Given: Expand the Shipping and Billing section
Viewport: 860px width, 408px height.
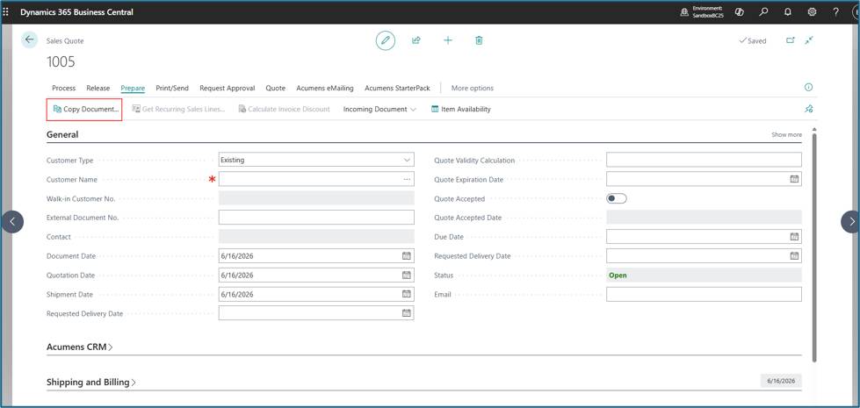Looking at the screenshot, I should coord(91,383).
